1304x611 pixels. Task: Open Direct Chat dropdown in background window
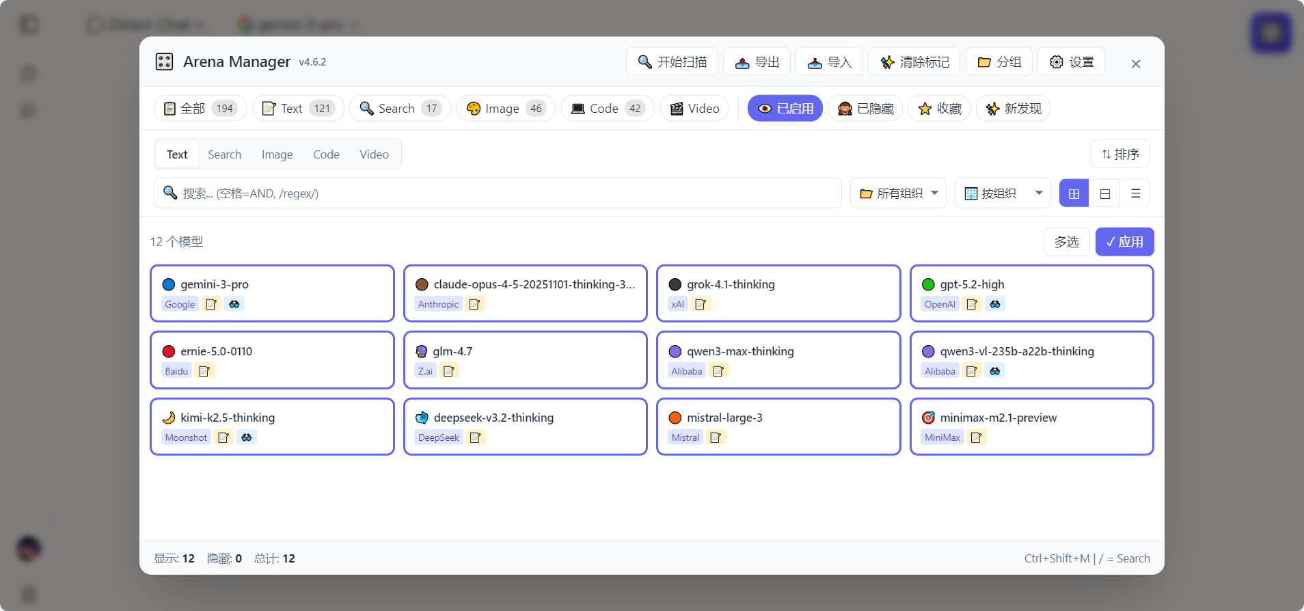click(x=146, y=25)
